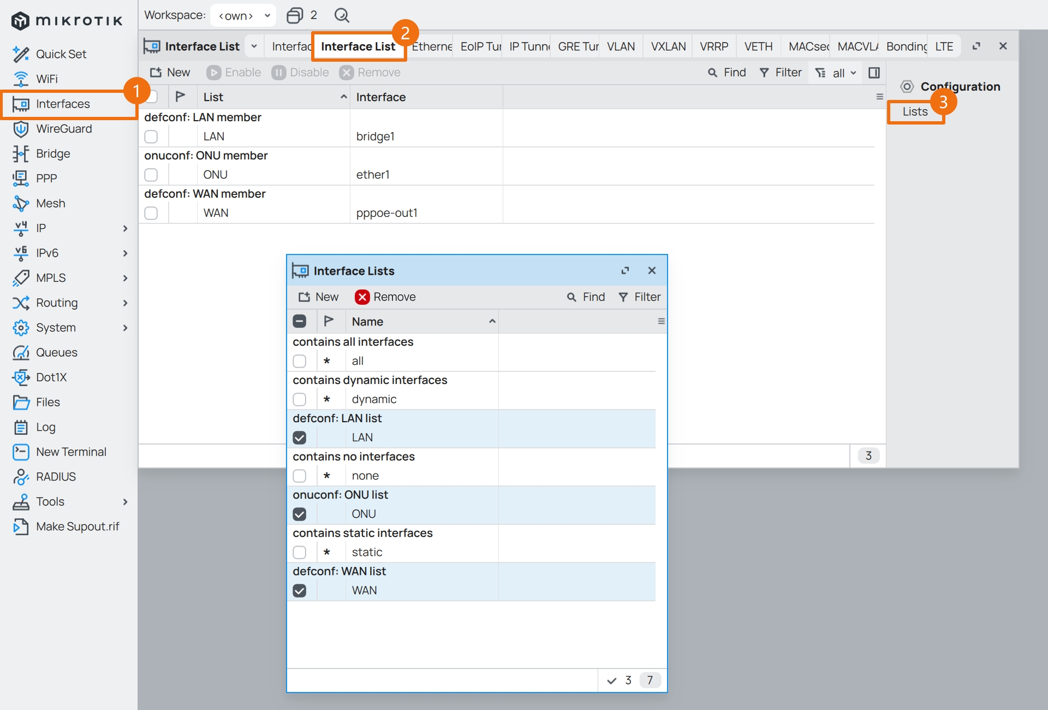The width and height of the screenshot is (1048, 710).
Task: Check the bridge1 LAN member row checkbox
Action: (151, 137)
